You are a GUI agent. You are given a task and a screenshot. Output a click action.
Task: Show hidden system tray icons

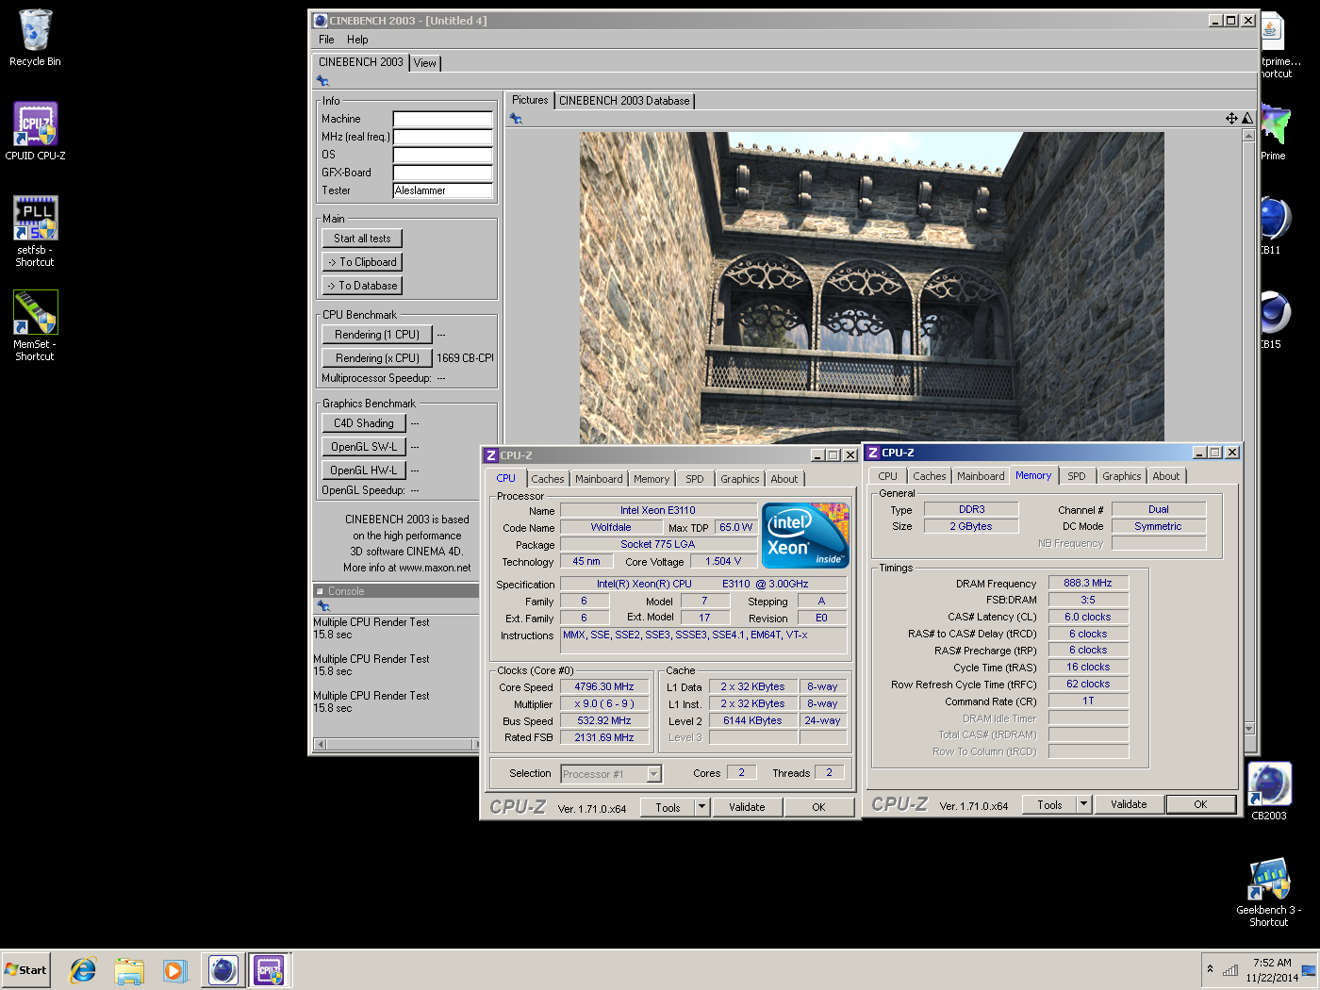click(1210, 969)
